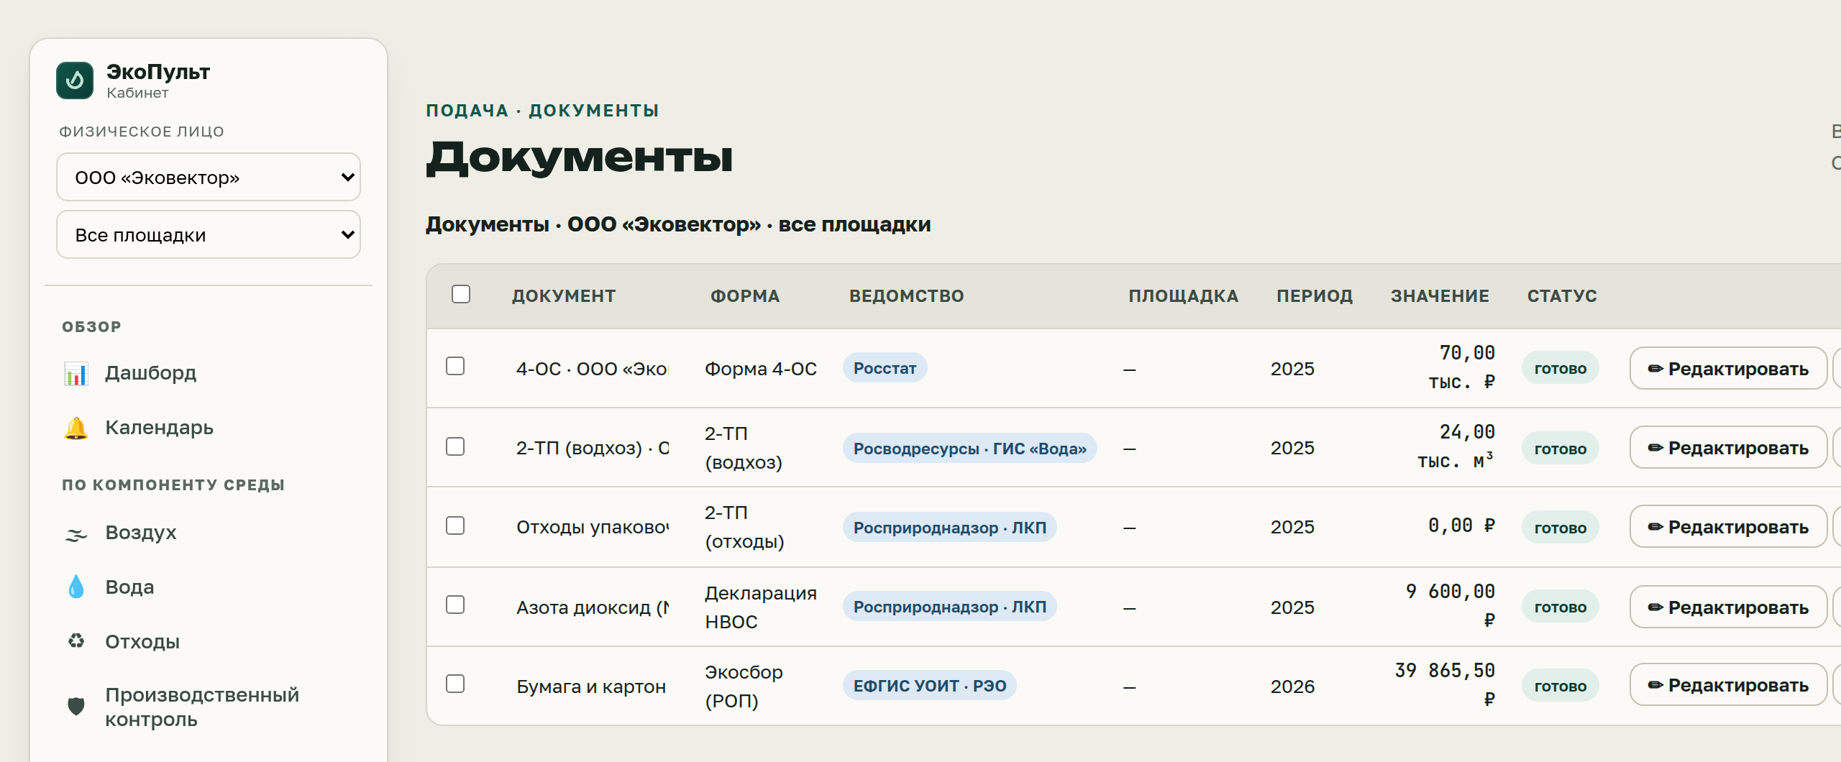This screenshot has height=762, width=1841.
Task: Click the Экосбор (РОП) form cell
Action: [x=744, y=687]
